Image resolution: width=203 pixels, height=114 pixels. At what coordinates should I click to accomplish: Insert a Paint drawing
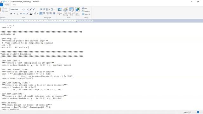click(x=65, y=11)
